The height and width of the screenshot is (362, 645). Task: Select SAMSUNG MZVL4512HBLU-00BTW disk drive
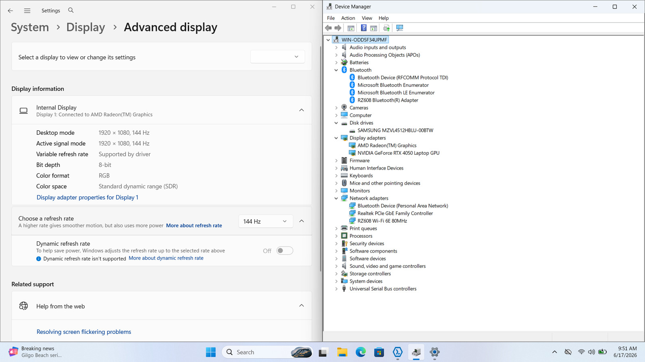point(395,130)
